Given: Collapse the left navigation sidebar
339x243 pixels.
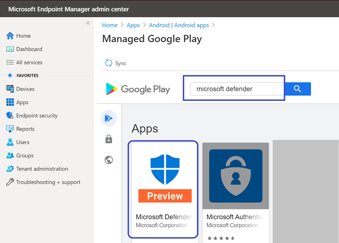Looking at the screenshot, I should 88,23.
